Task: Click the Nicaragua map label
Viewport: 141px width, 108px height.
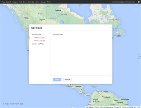Action: point(81,89)
